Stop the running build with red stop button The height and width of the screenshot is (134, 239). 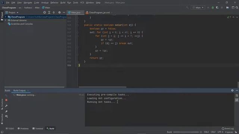coord(6,100)
